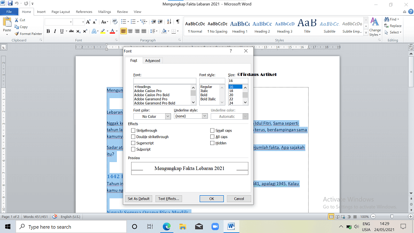The width and height of the screenshot is (414, 233).
Task: Open the Insert ribbon tab
Action: point(41,12)
